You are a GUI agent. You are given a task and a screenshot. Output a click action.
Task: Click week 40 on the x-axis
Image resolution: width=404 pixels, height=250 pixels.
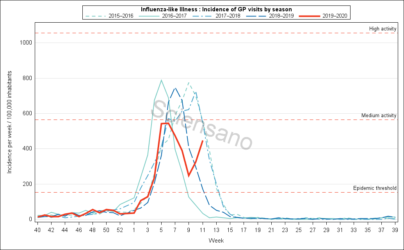pyautogui.click(x=37, y=230)
